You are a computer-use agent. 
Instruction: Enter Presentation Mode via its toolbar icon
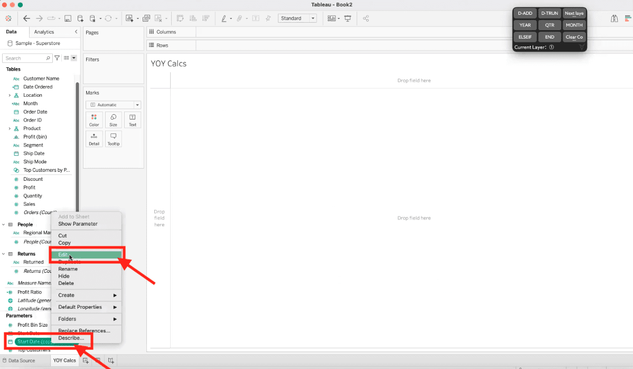click(x=347, y=18)
